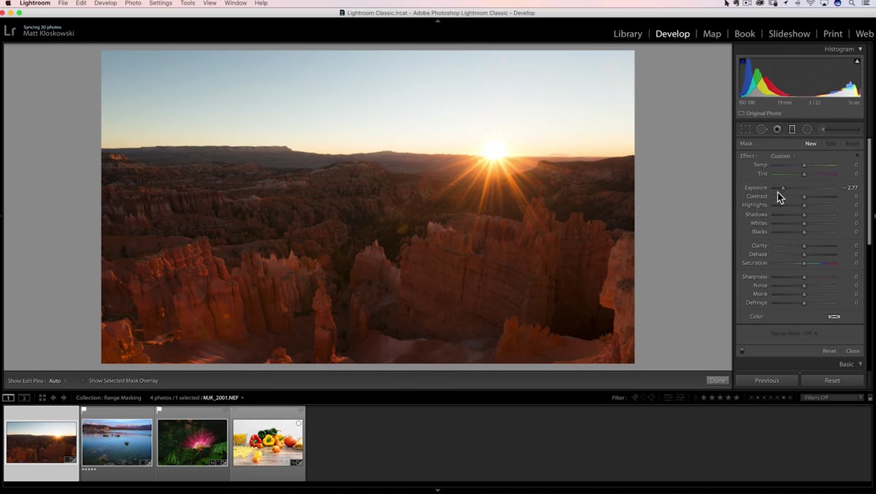Check the Original Photo checkbox
876x494 pixels.
(x=741, y=113)
